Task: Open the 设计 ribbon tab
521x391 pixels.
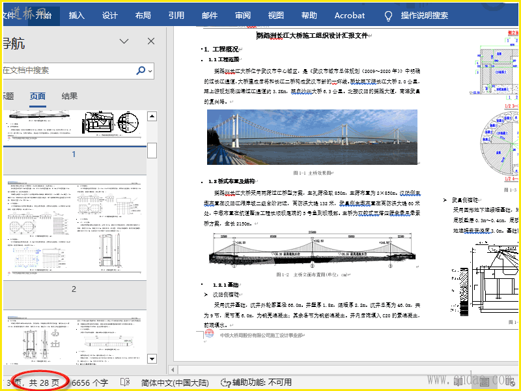Action: coord(109,15)
